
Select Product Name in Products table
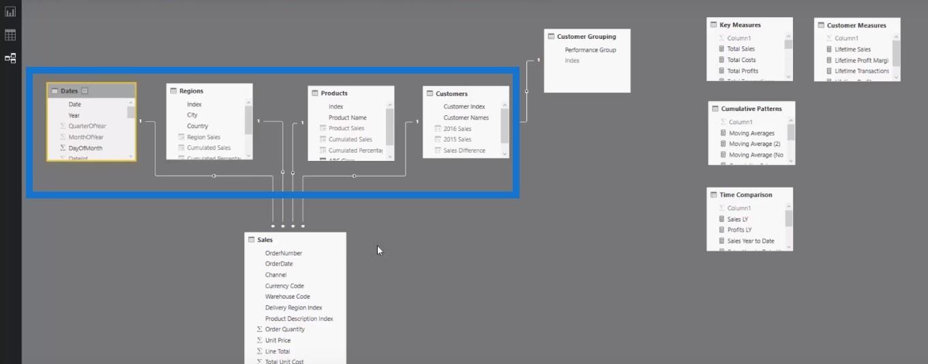point(348,117)
